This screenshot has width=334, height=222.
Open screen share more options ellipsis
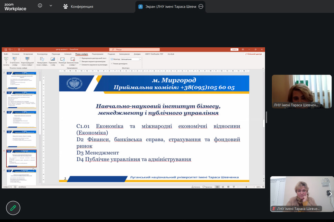point(201,7)
